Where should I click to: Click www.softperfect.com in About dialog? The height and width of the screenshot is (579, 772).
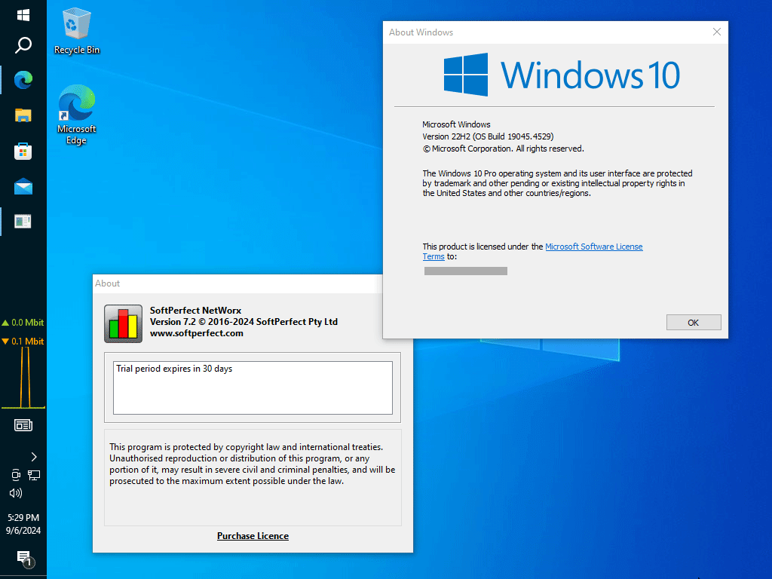197,333
